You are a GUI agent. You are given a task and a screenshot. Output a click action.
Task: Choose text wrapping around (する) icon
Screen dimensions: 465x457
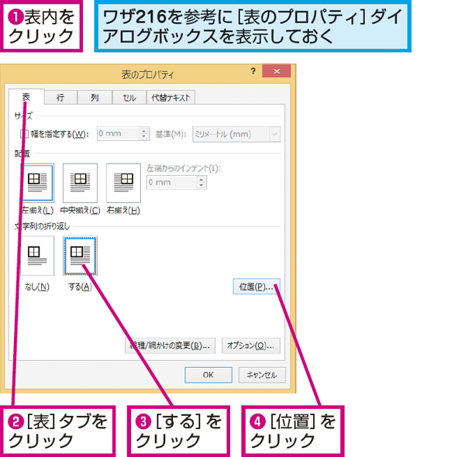click(x=80, y=256)
